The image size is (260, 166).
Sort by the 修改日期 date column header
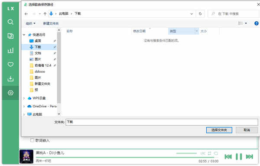(139, 31)
